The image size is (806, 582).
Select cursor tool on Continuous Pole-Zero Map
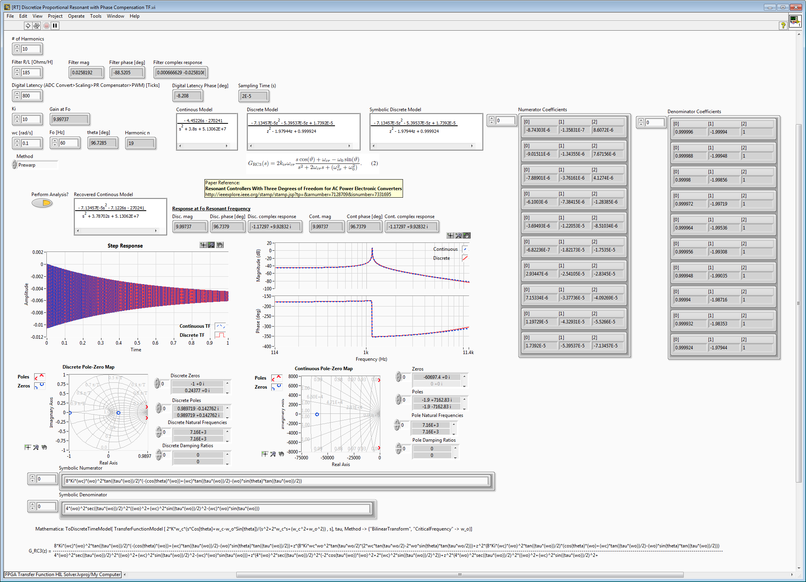265,454
